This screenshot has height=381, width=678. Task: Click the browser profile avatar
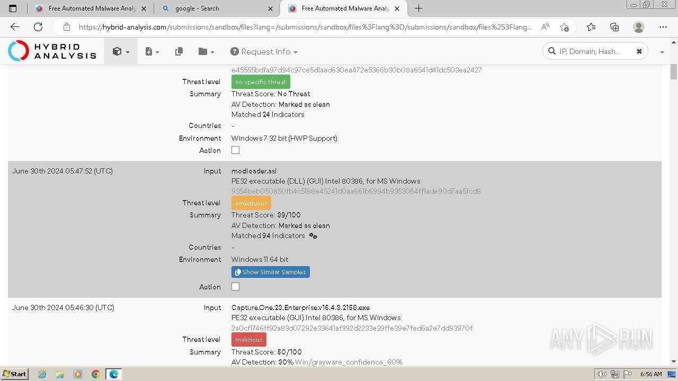coord(639,27)
